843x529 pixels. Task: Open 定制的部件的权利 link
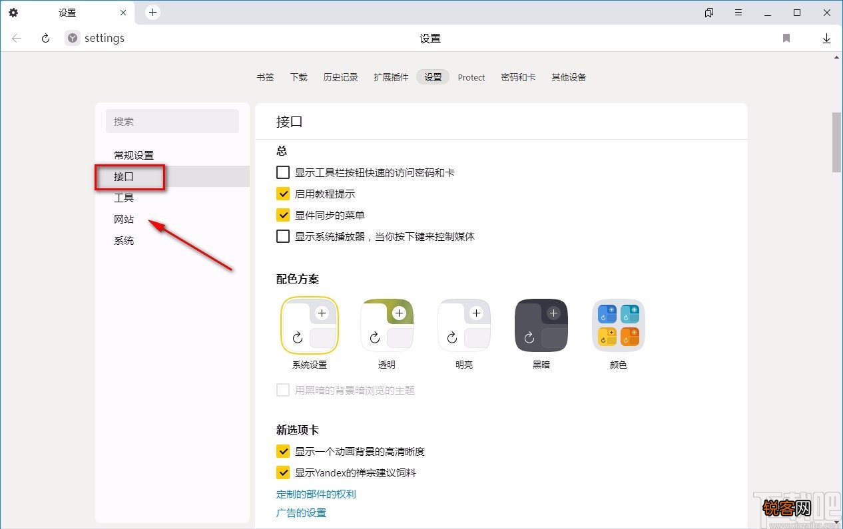pos(316,494)
